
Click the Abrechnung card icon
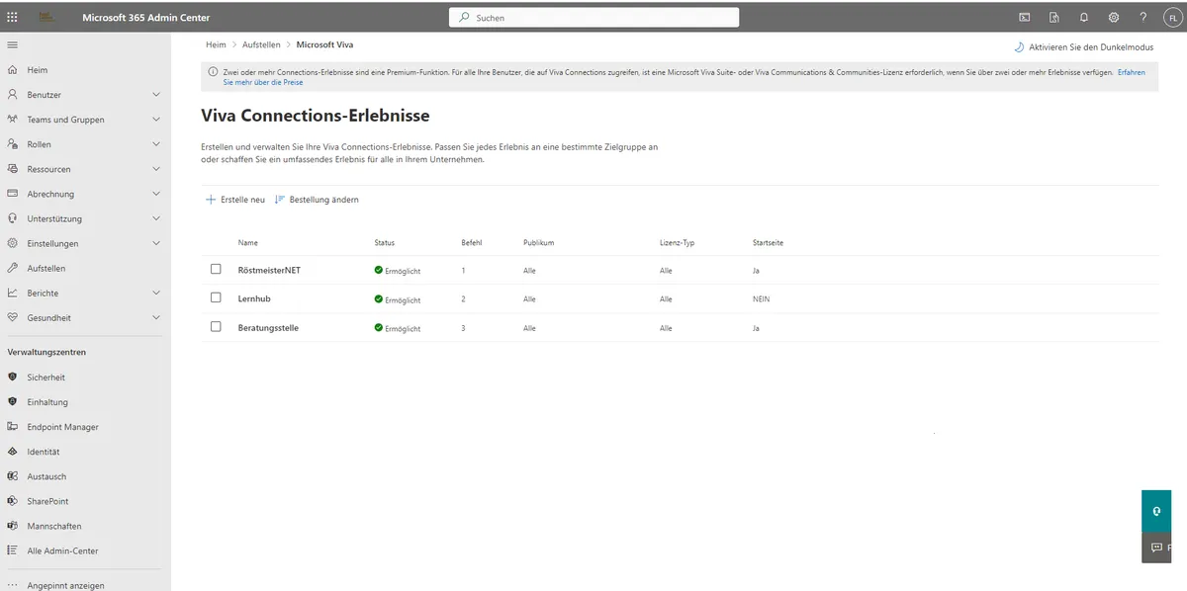[x=13, y=194]
